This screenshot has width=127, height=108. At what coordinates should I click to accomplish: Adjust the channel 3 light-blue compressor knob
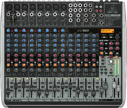(x=24, y=31)
